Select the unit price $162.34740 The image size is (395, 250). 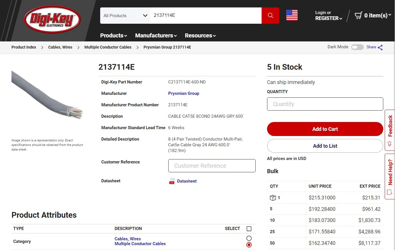[322, 243]
